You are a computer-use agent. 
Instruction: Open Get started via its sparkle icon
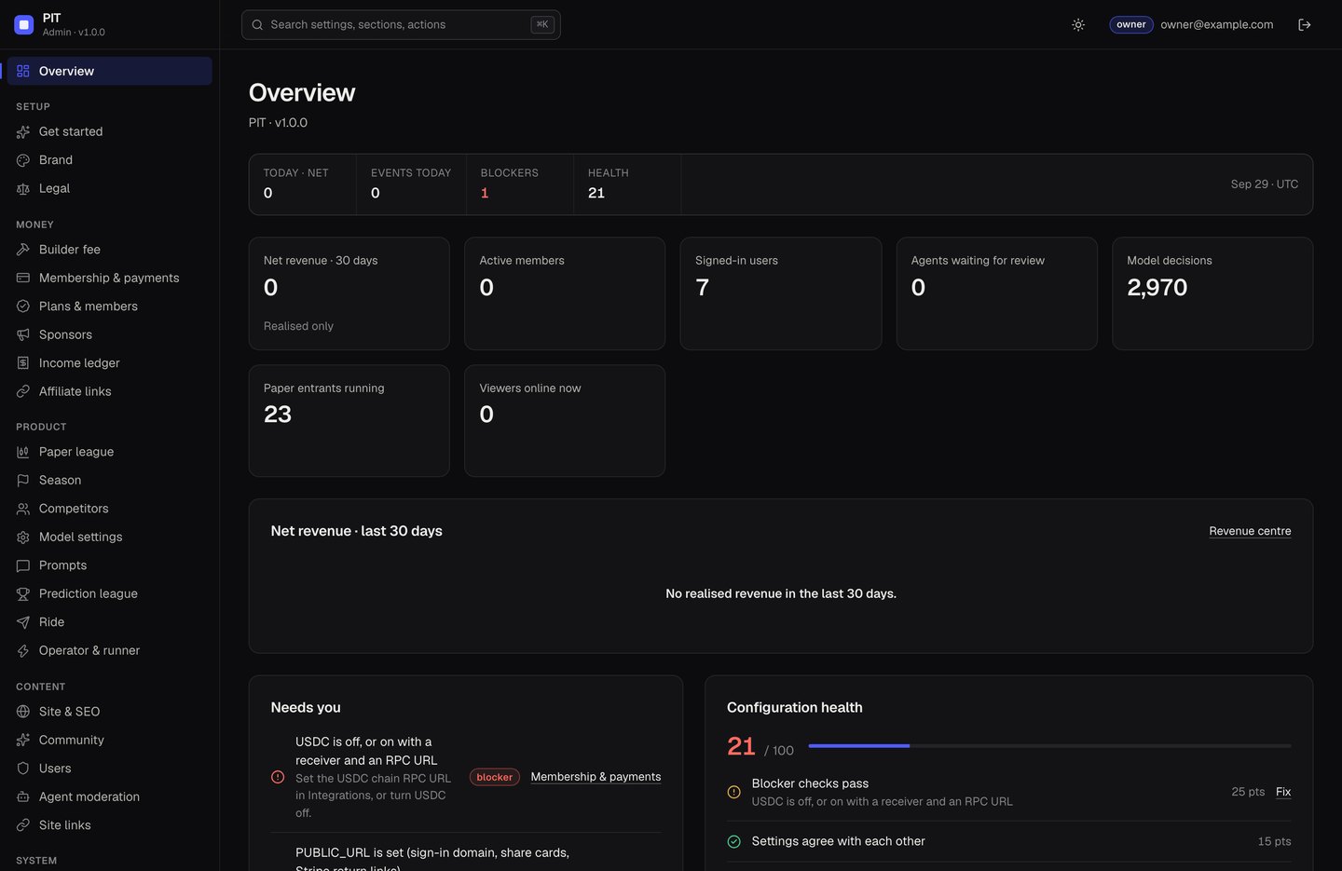[x=23, y=132]
